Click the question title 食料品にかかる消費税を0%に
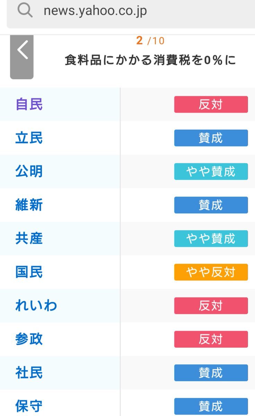The height and width of the screenshot is (416, 255). (150, 60)
